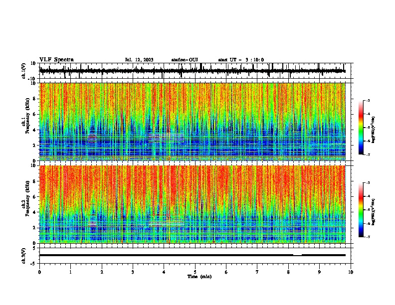Click time axis tick label "4"
The image size is (395, 305).
pos(164,272)
